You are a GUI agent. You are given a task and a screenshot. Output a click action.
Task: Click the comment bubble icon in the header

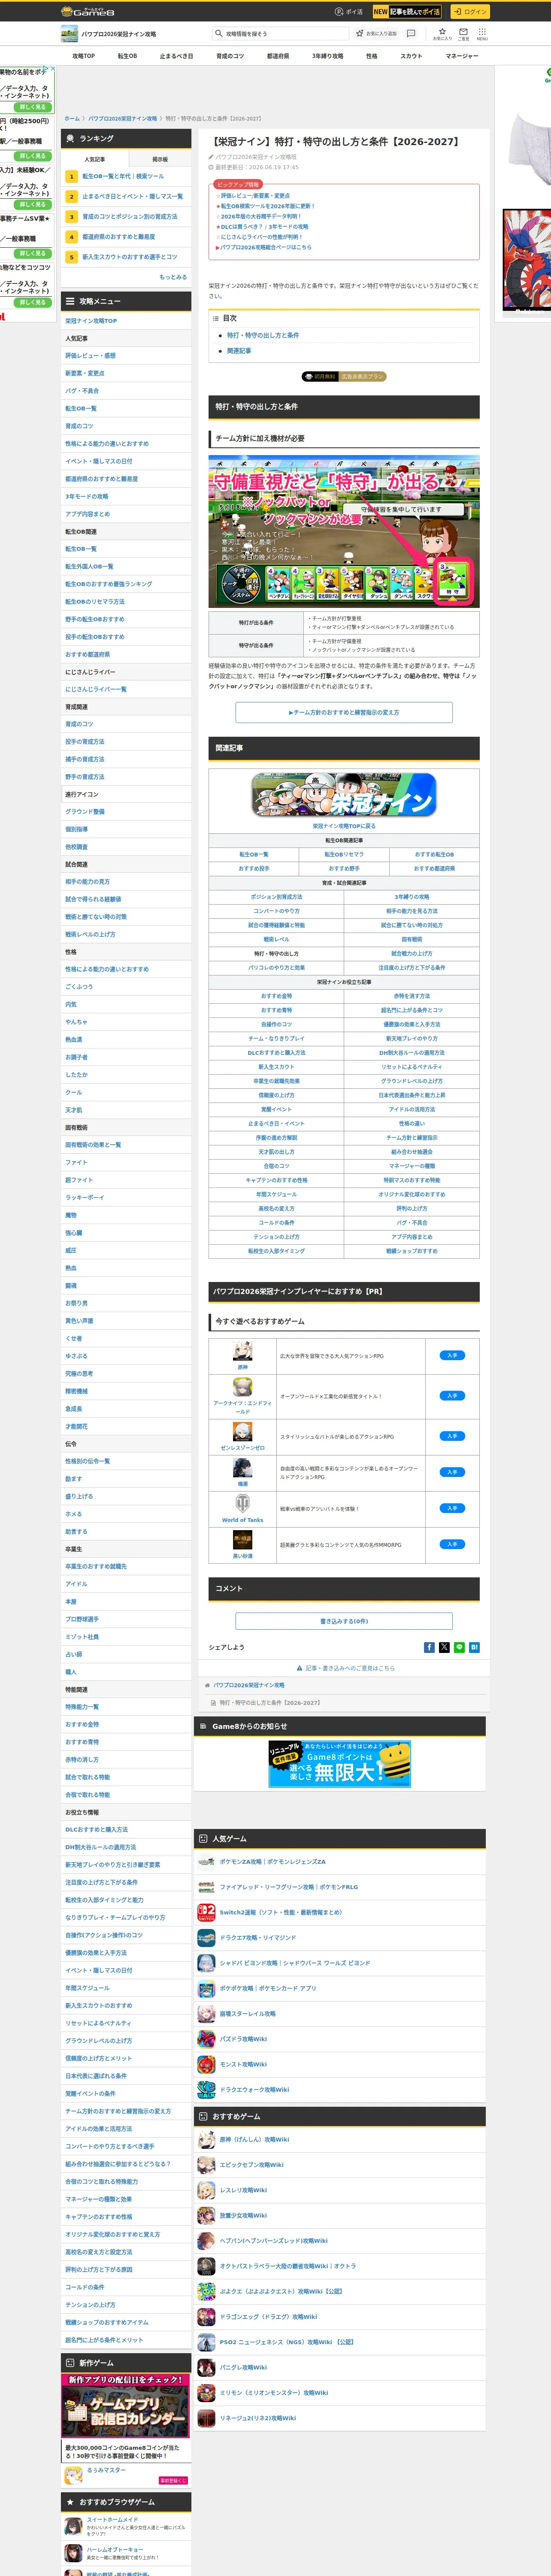click(x=411, y=33)
